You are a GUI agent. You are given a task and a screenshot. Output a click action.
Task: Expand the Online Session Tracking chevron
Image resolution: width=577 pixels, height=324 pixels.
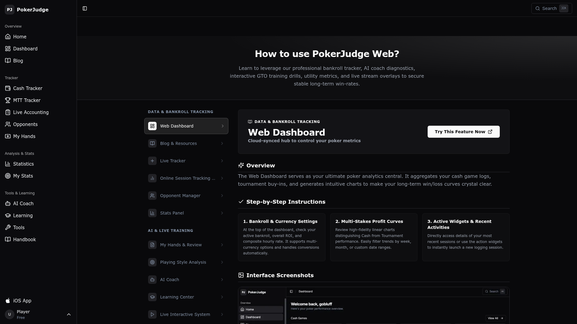point(222,178)
